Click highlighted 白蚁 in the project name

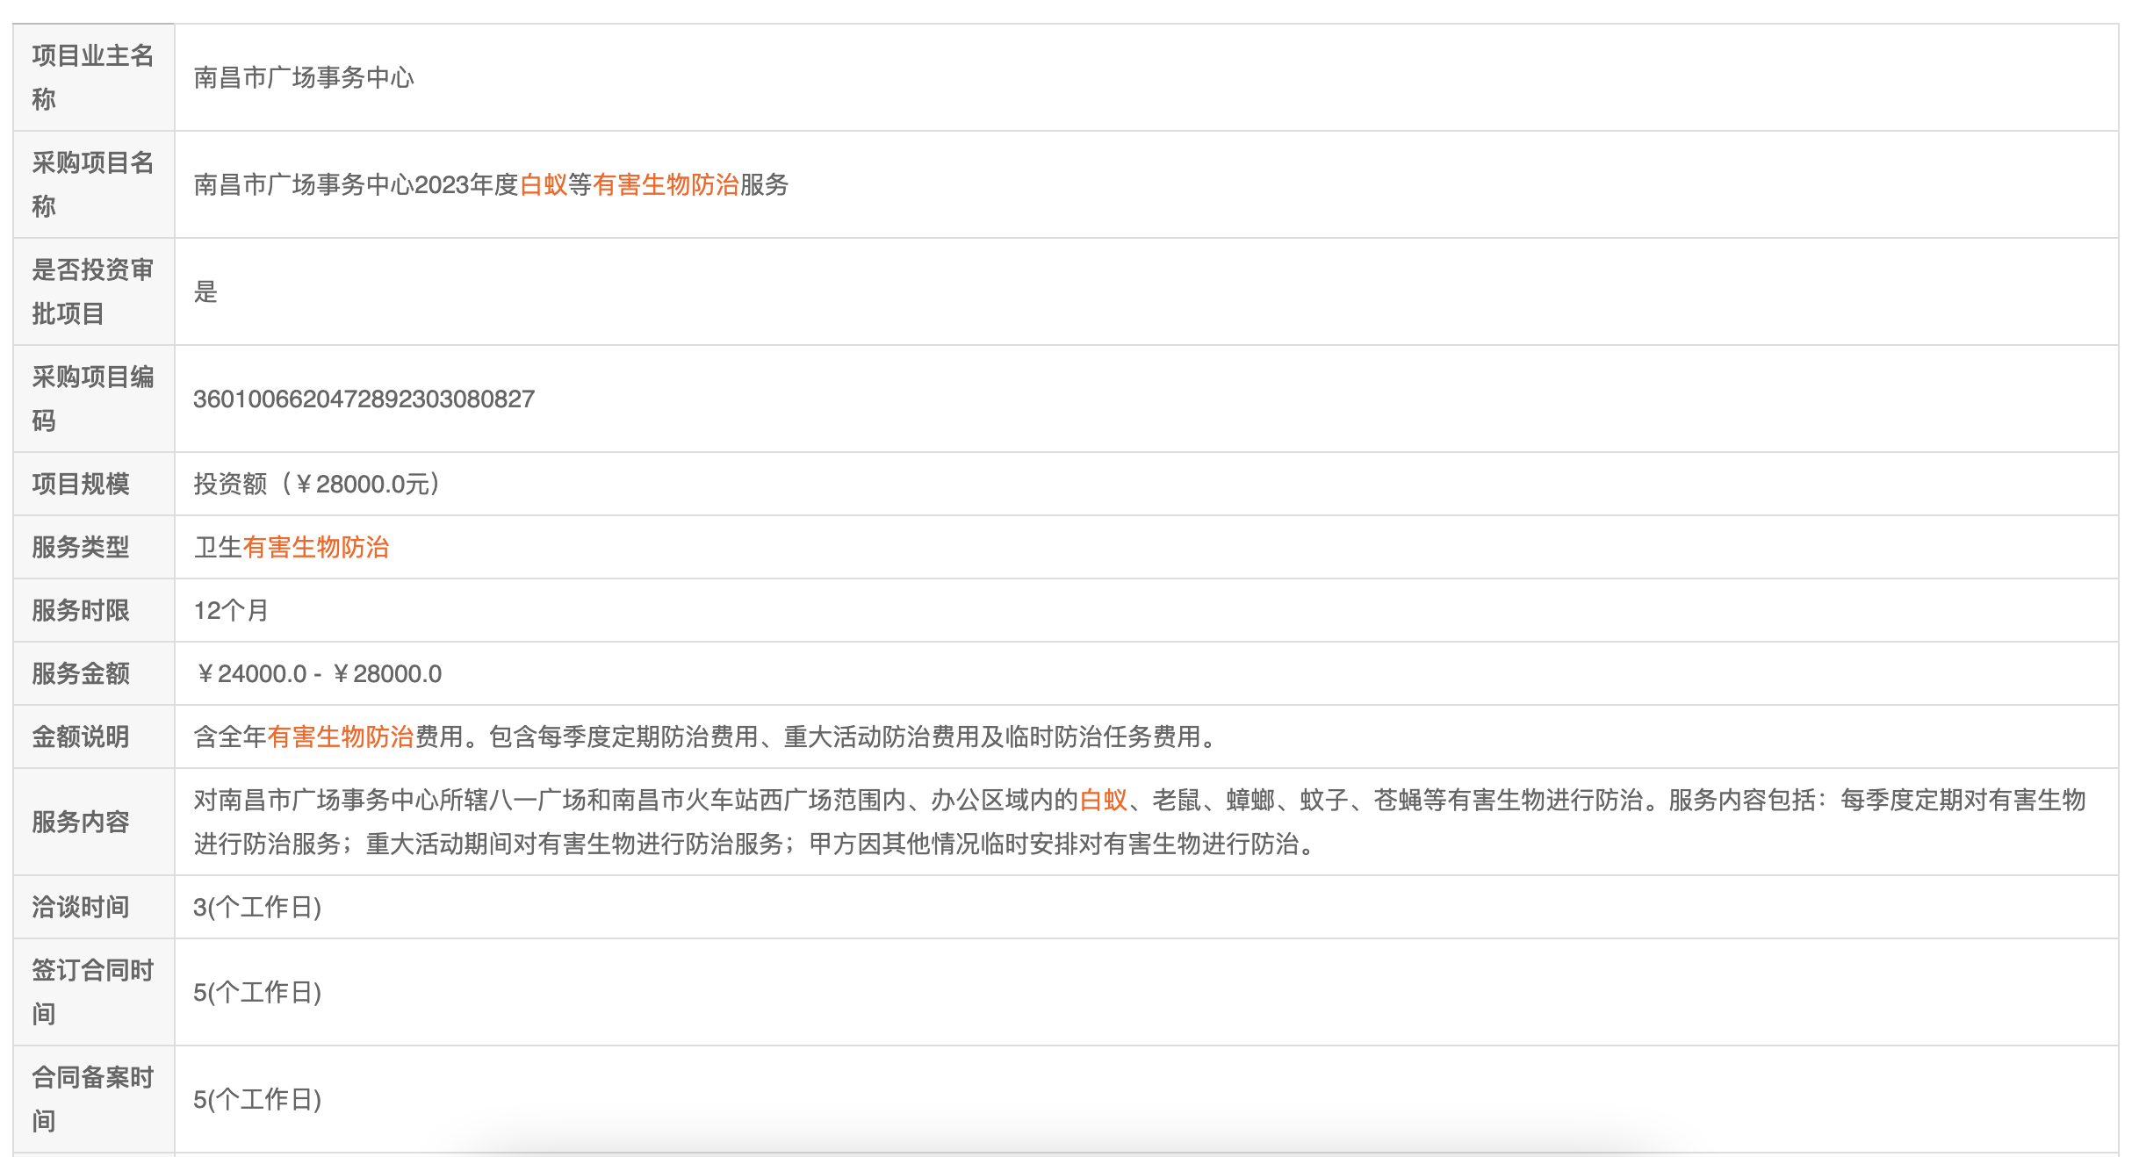click(x=544, y=184)
